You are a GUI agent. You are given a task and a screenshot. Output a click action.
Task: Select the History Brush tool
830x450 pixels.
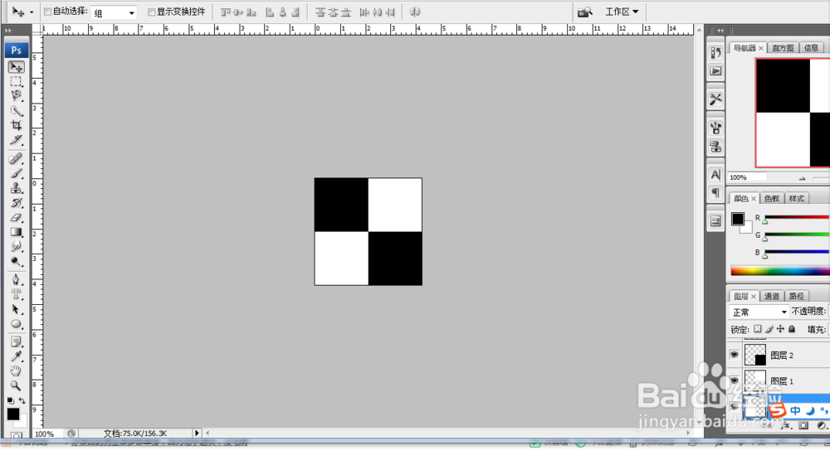click(x=16, y=203)
